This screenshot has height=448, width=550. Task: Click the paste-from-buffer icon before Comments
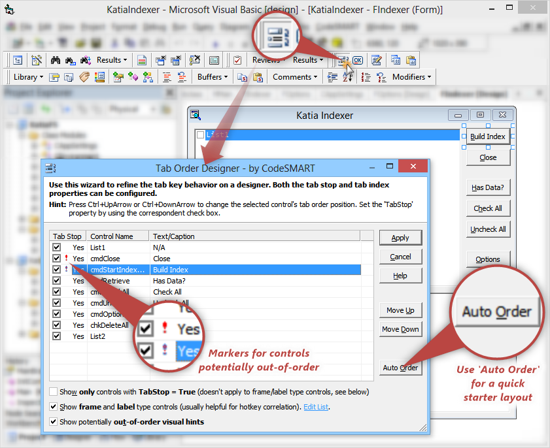pos(258,77)
